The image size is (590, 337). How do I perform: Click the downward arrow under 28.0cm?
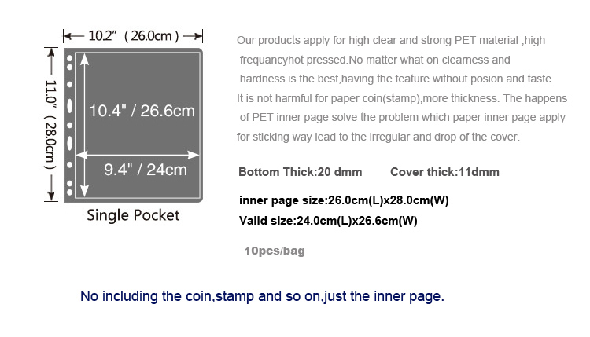click(x=51, y=187)
